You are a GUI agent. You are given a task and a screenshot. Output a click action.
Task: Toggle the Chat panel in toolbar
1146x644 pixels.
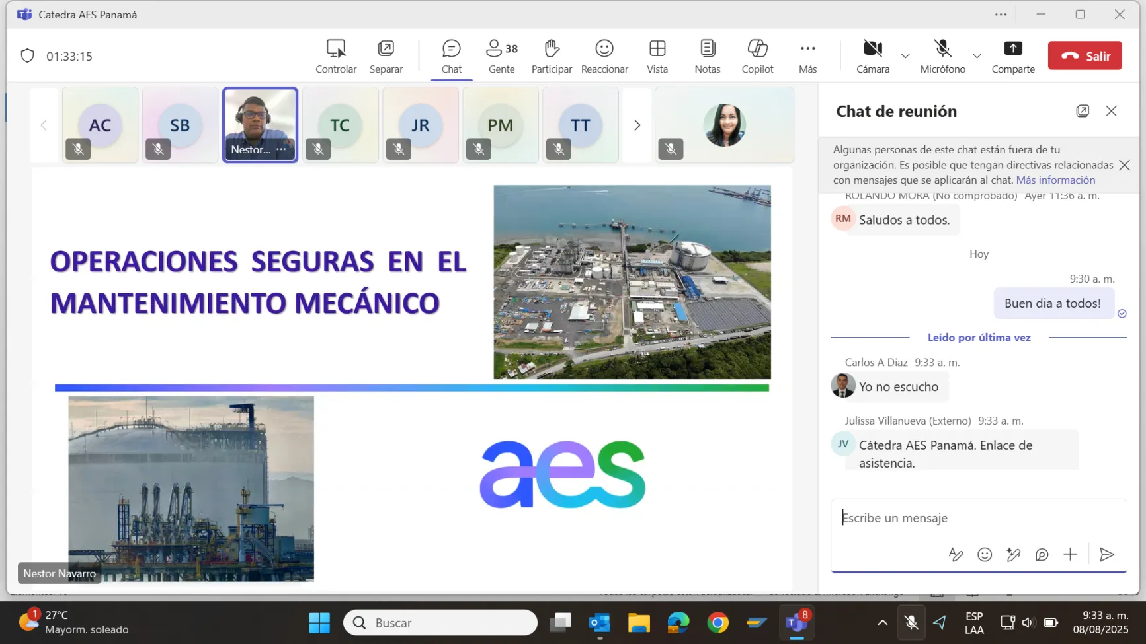[x=452, y=55]
